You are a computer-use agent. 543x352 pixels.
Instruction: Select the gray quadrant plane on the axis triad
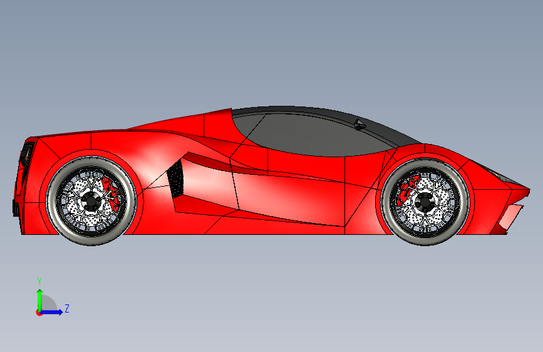49,303
